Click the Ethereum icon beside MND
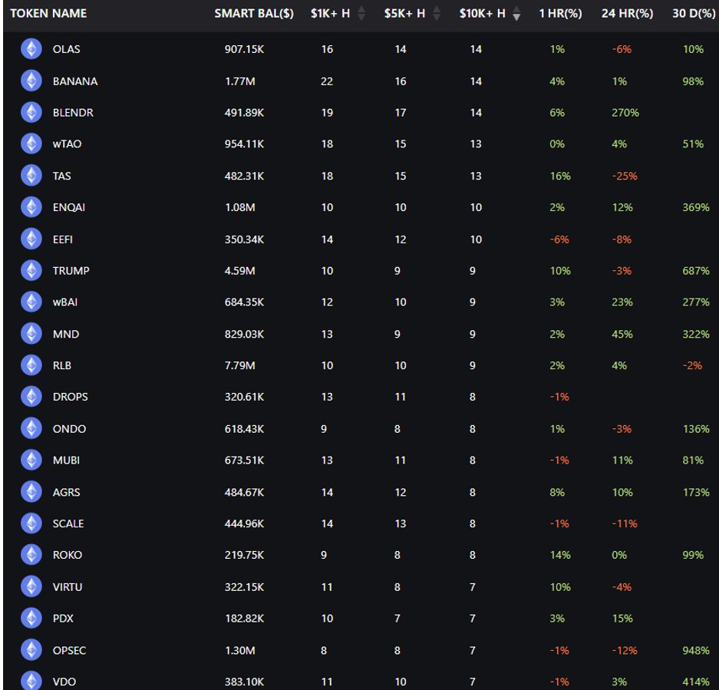Screen dimensions: 719x690 pos(31,334)
